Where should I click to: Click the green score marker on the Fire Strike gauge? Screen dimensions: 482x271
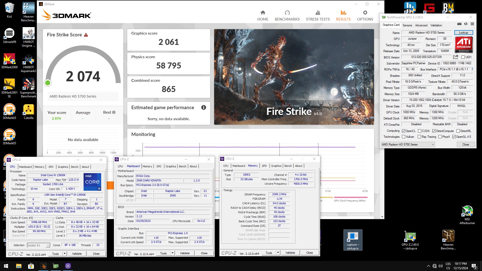click(x=47, y=83)
